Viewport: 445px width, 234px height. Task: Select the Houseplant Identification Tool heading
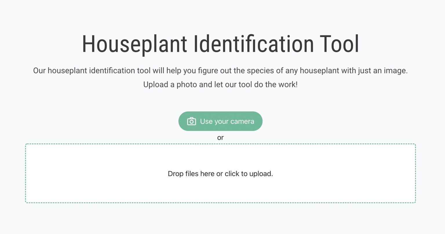[x=220, y=43]
